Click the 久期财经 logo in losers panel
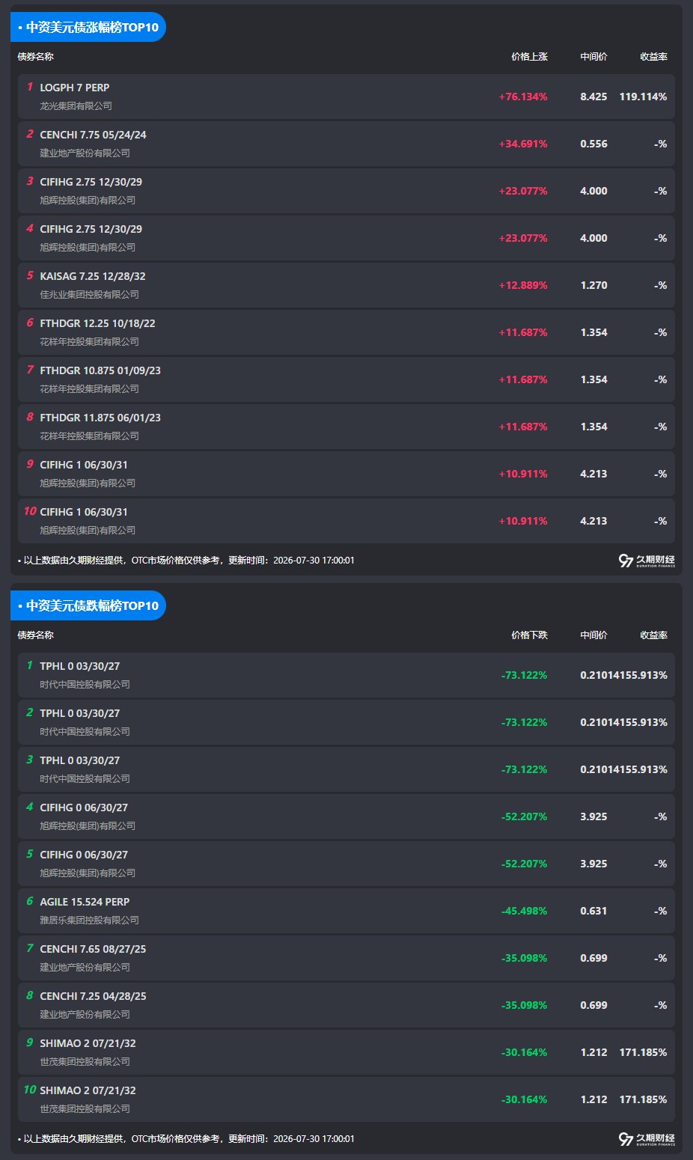The image size is (693, 1160). tap(647, 1139)
